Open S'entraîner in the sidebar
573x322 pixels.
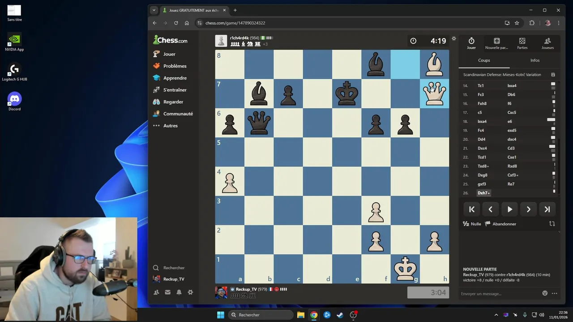170,90
